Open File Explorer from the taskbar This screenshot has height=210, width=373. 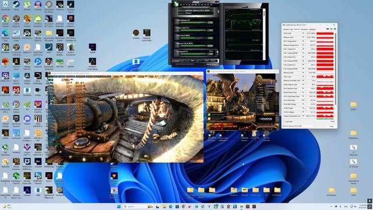[164, 206]
